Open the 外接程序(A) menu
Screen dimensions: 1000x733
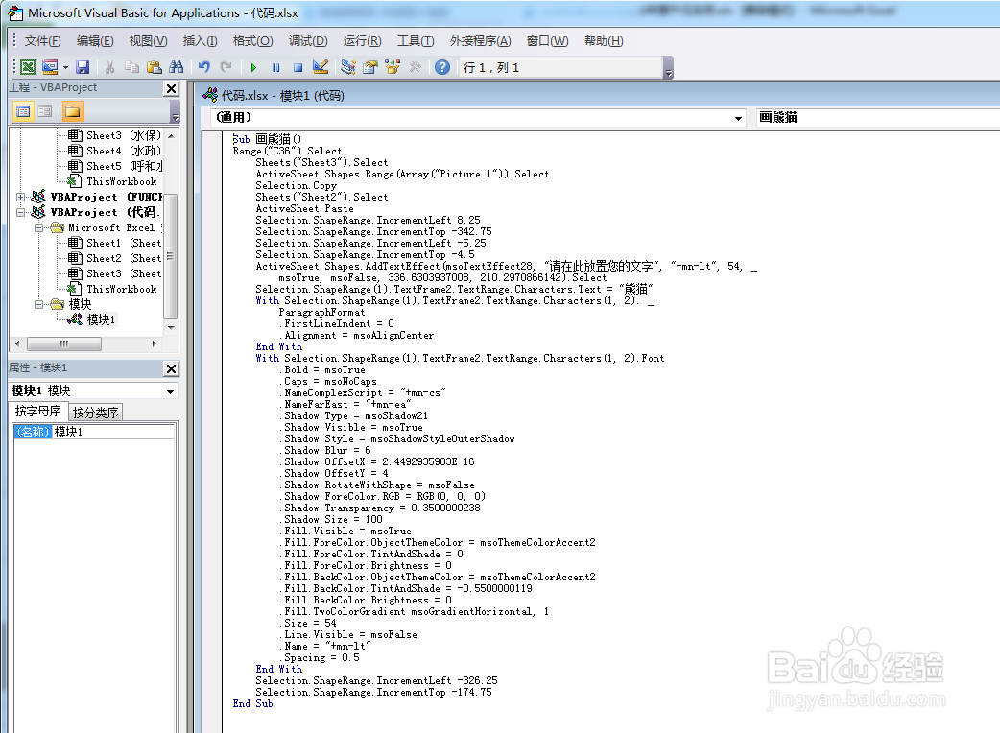pyautogui.click(x=480, y=41)
